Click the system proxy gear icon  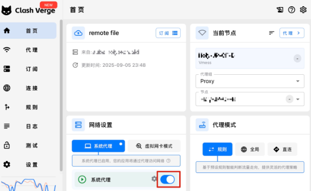click(x=154, y=179)
